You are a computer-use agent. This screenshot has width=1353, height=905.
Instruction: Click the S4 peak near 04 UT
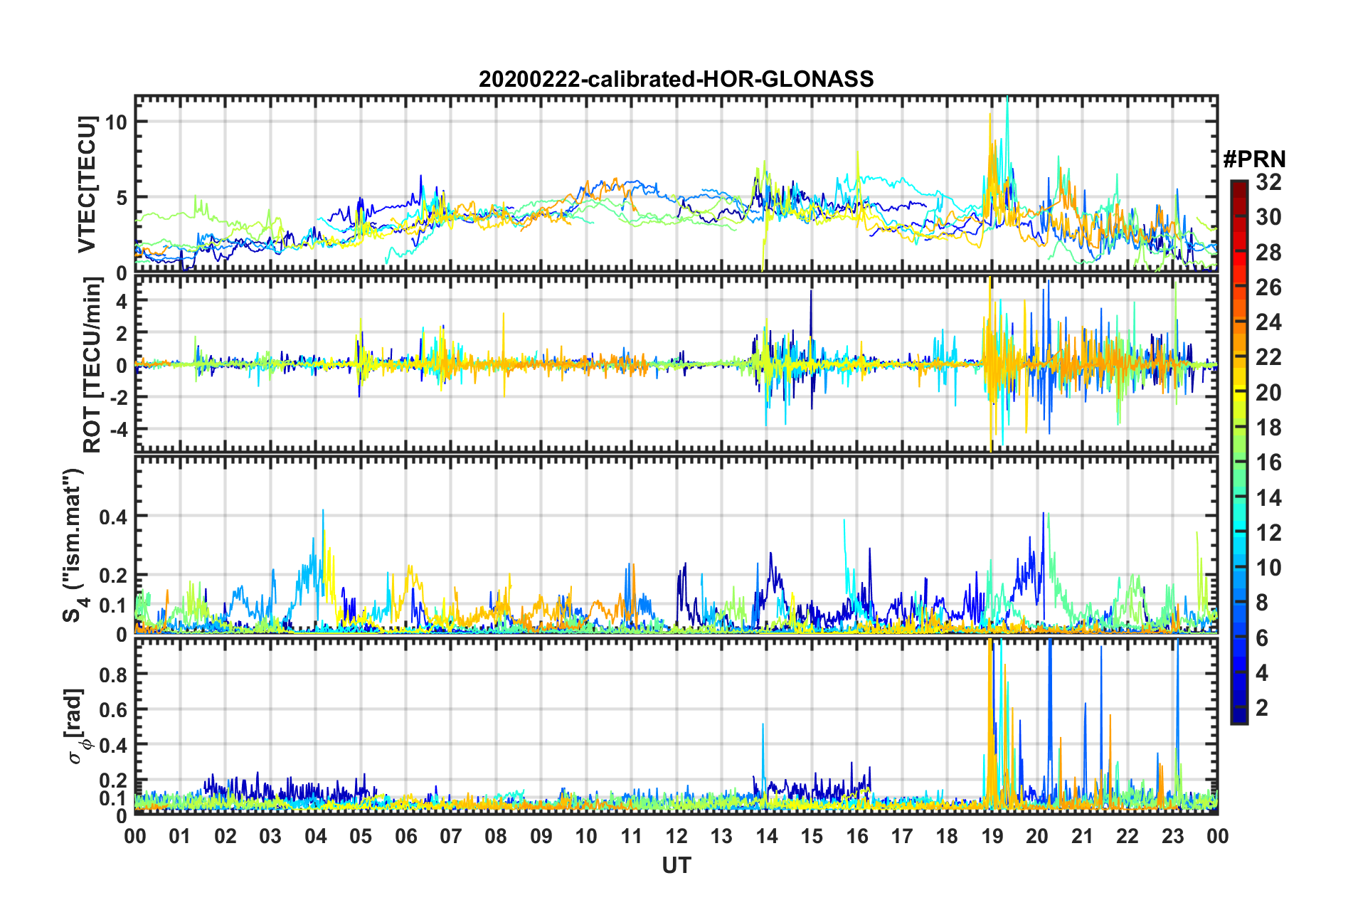[324, 514]
